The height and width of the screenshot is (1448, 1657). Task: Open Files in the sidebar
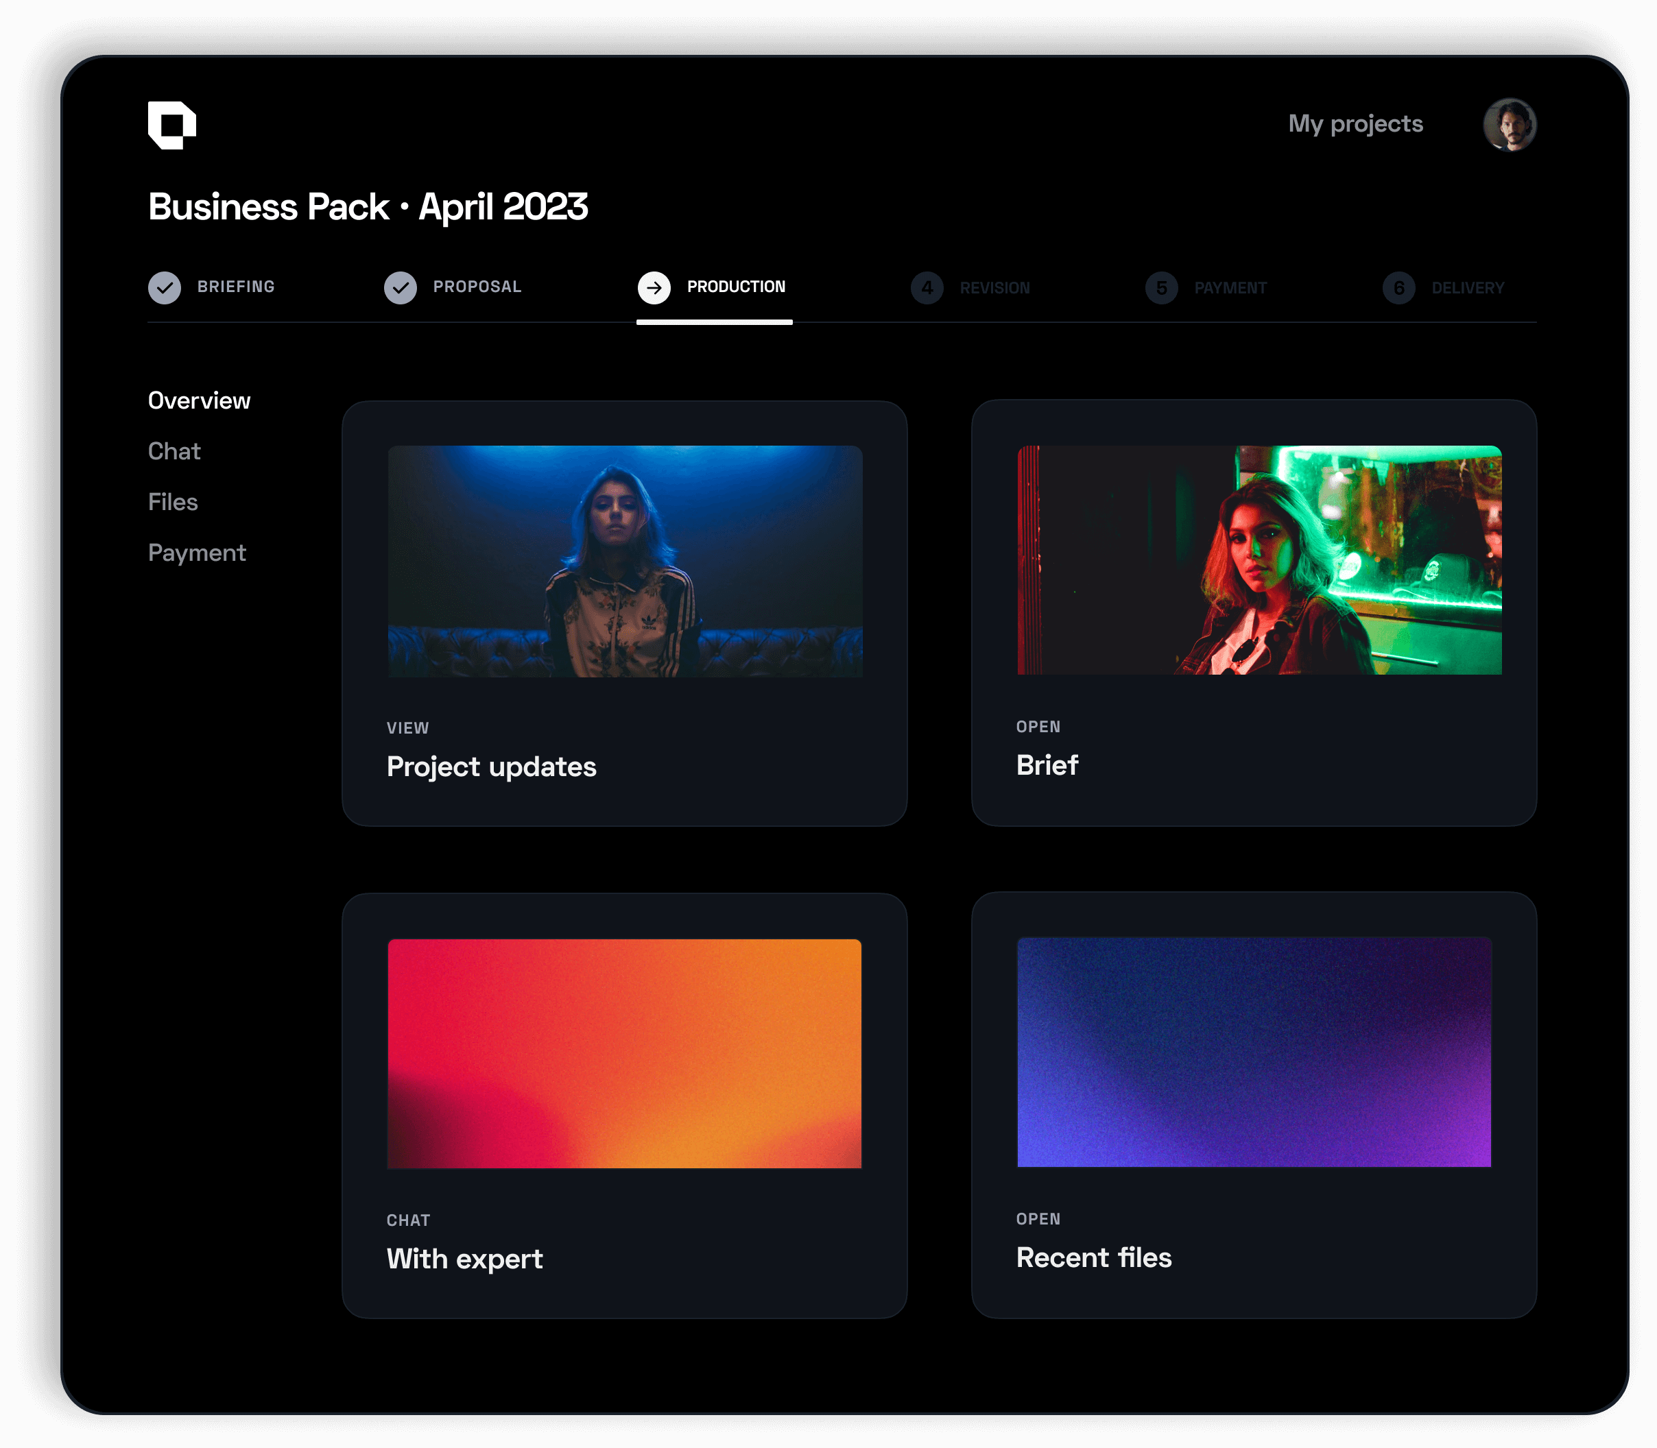[x=173, y=502]
